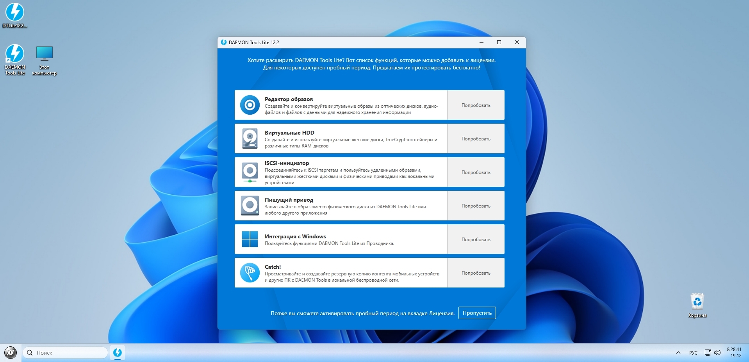Click the network tray icon
Viewport: 749px width, 362px height.
click(x=708, y=353)
